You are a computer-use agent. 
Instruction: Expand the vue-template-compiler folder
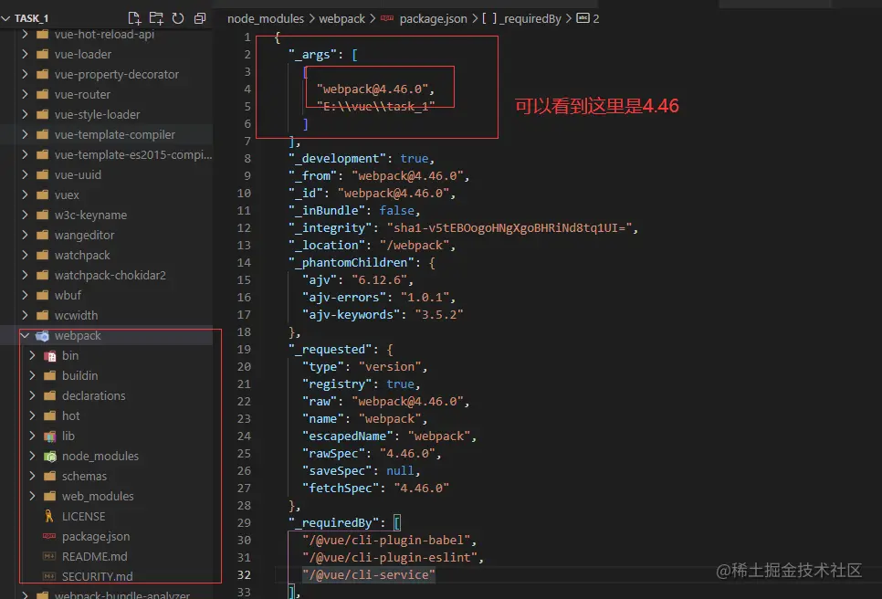coord(25,134)
